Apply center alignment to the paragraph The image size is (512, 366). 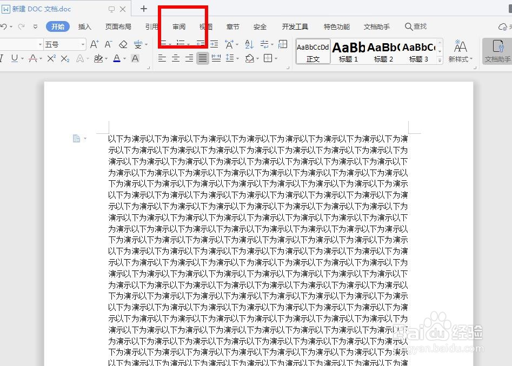[175, 59]
